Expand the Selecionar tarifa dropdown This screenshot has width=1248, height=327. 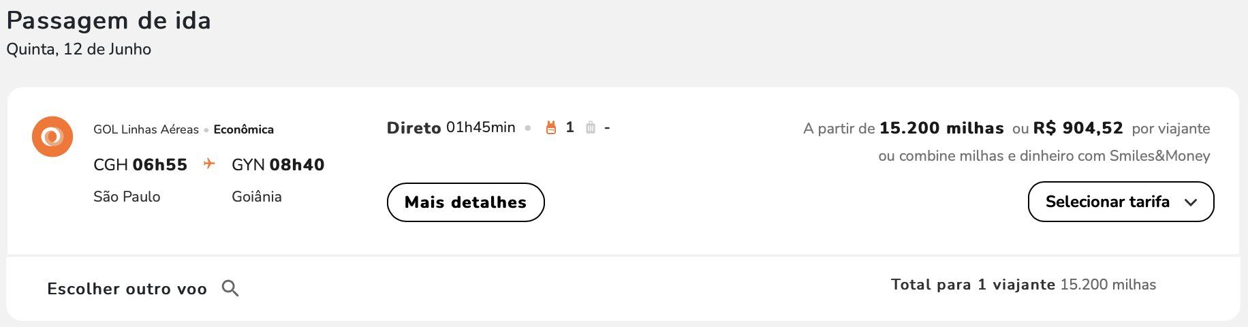[1121, 202]
